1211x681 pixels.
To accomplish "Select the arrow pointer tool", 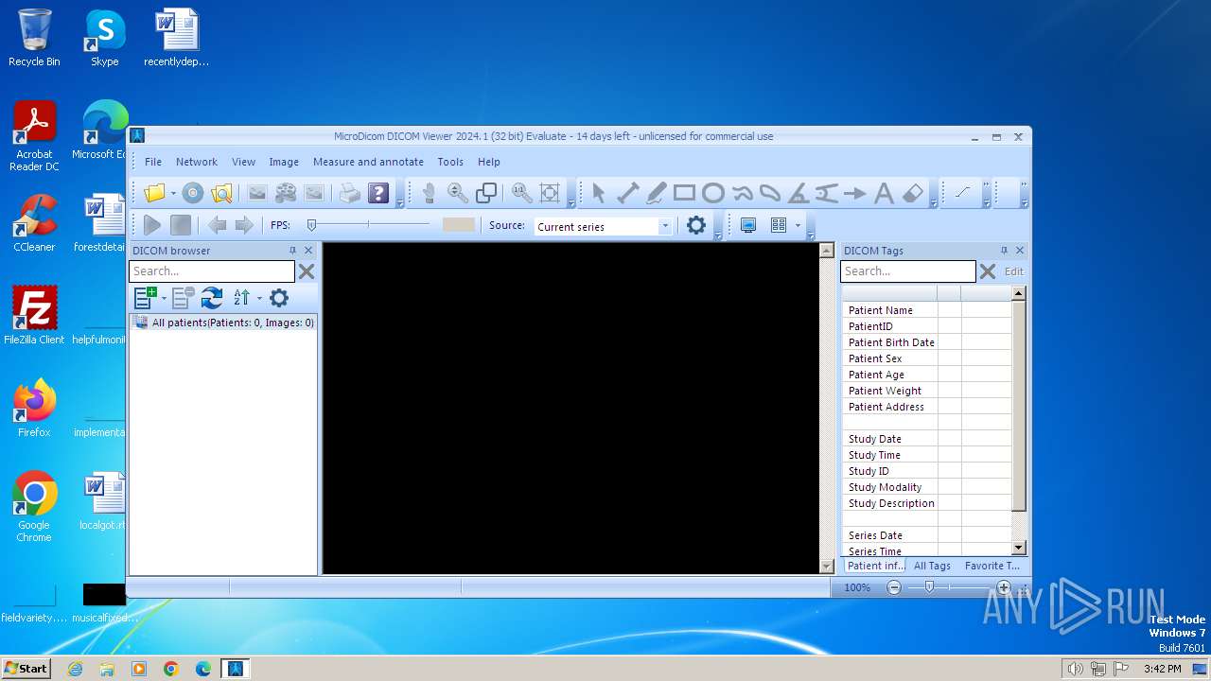I will tap(599, 193).
